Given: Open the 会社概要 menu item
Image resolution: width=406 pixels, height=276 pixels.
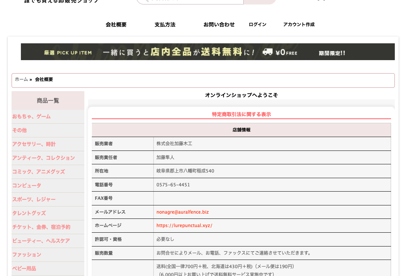Looking at the screenshot, I should (116, 25).
